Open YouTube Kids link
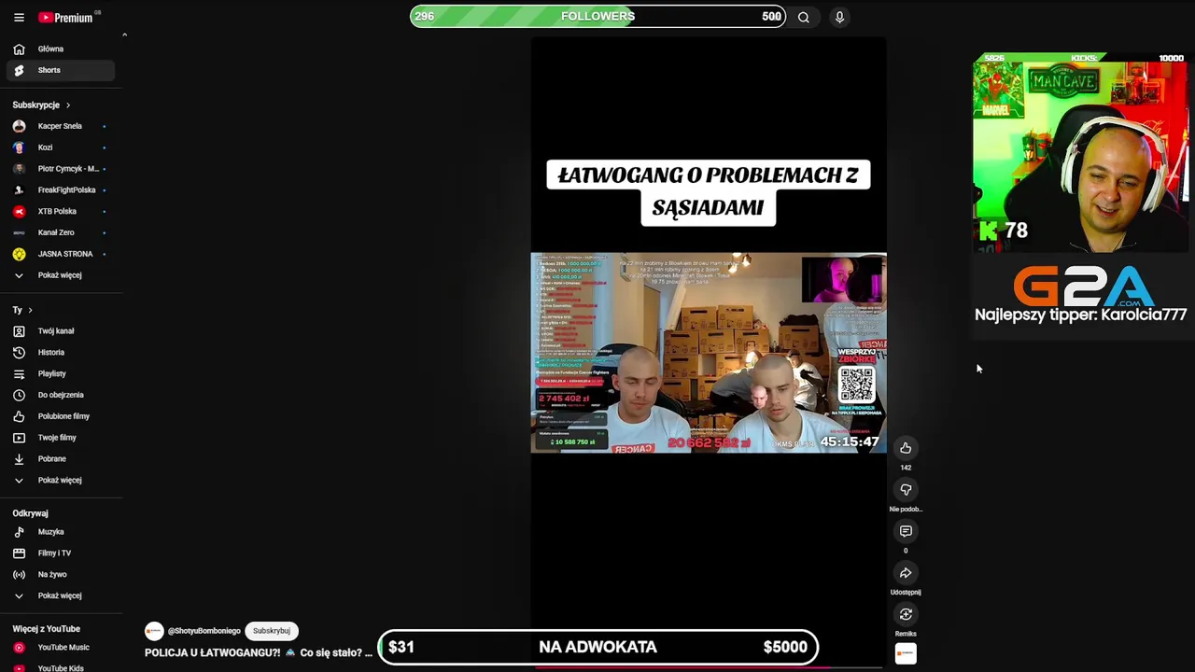The width and height of the screenshot is (1195, 672). 62,668
